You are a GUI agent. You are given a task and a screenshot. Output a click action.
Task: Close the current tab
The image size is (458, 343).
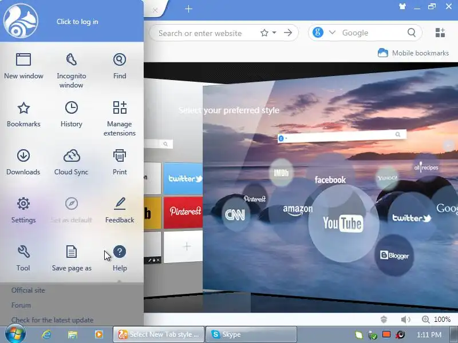[x=155, y=10]
